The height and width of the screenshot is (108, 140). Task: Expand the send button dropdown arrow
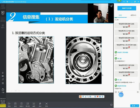click(x=138, y=106)
